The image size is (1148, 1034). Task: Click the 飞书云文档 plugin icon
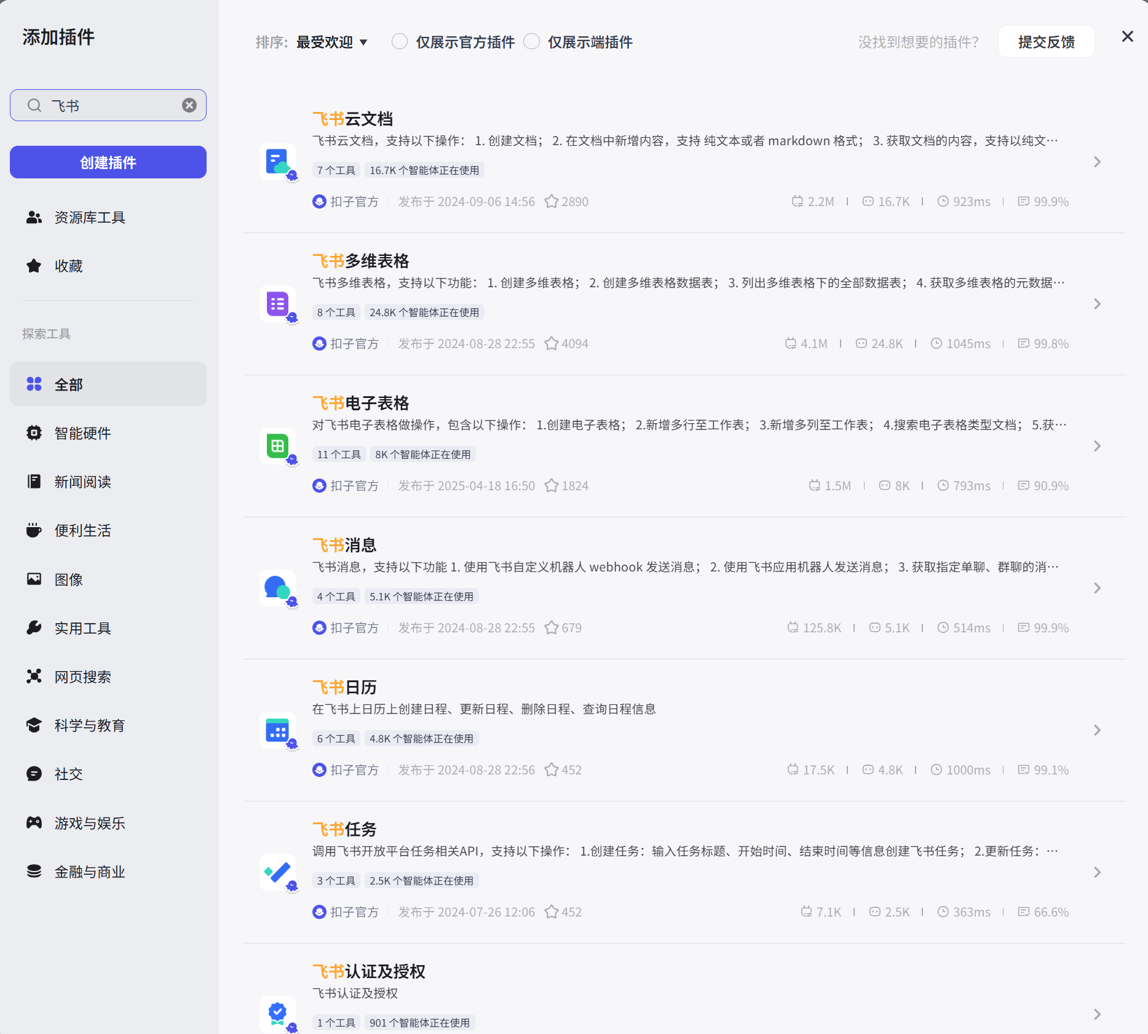pyautogui.click(x=278, y=162)
